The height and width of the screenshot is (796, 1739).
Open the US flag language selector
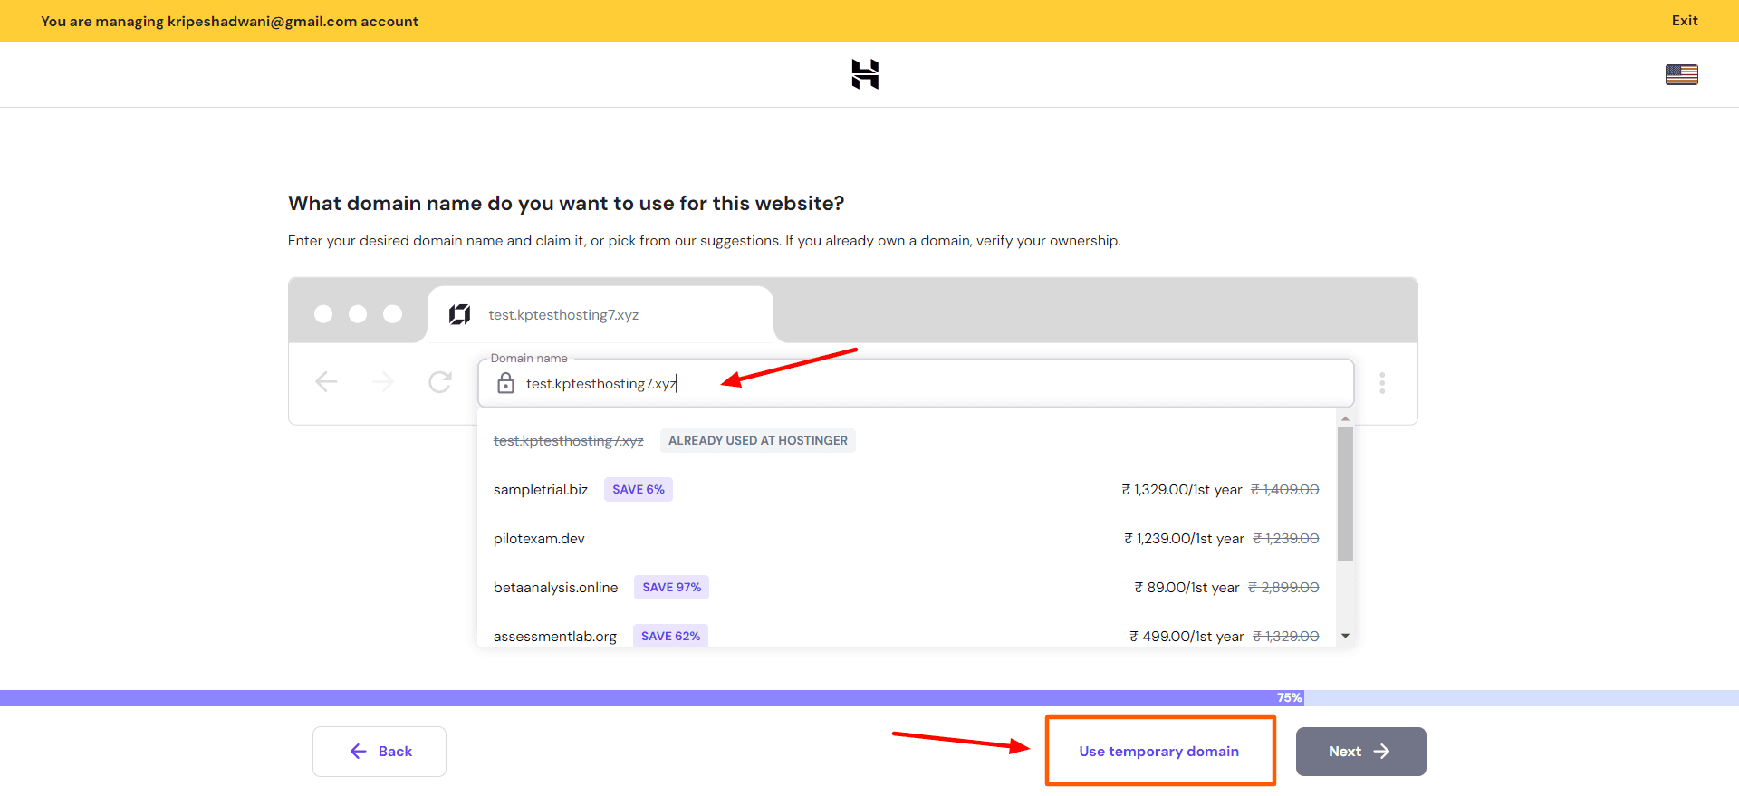tap(1681, 74)
